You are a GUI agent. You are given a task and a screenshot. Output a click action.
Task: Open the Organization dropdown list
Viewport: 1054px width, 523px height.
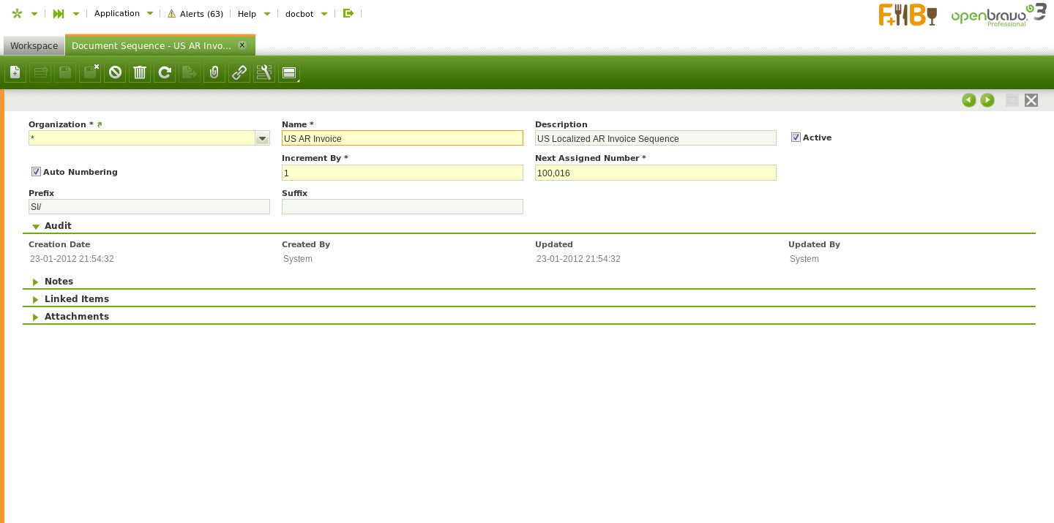[x=262, y=138]
